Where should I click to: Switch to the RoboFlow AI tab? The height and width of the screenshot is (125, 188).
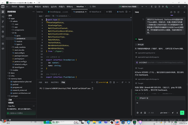pos(95,12)
